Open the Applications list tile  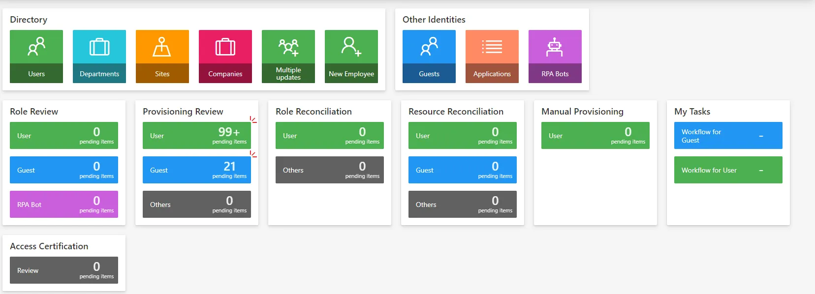(492, 57)
